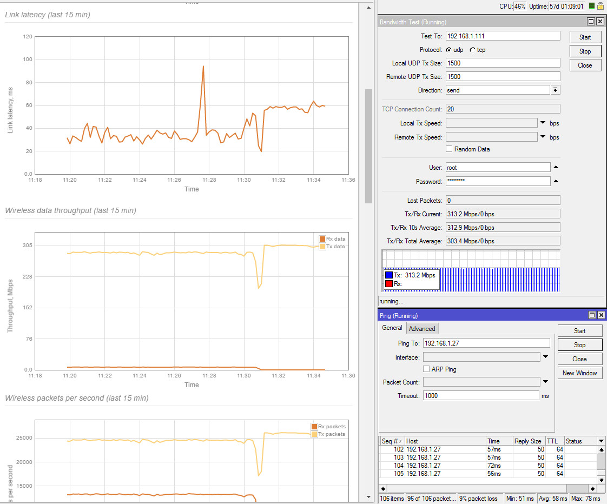The image size is (607, 504).
Task: Click ping table horizontal scroll right arrow
Action: point(593,488)
